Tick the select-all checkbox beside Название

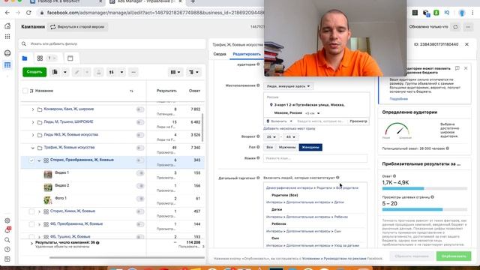(x=25, y=91)
